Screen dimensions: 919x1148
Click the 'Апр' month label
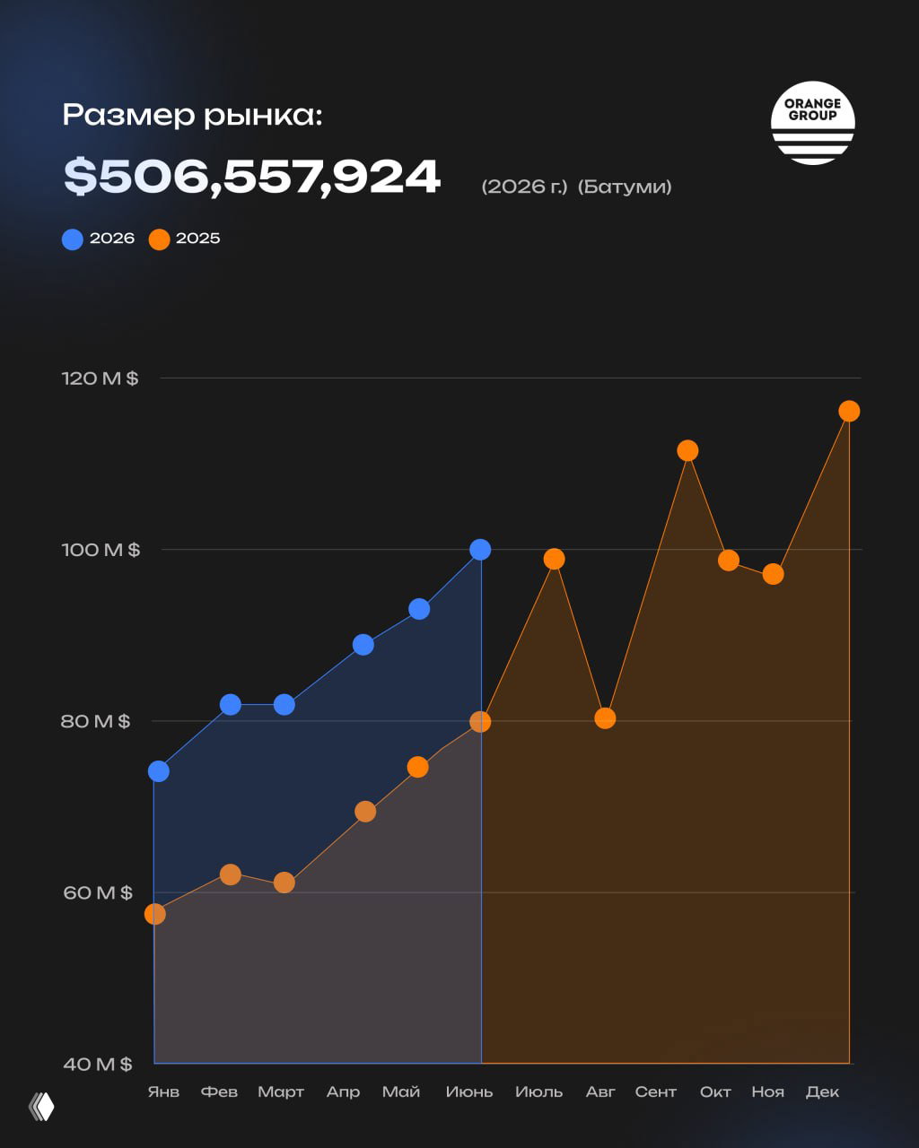click(343, 1092)
